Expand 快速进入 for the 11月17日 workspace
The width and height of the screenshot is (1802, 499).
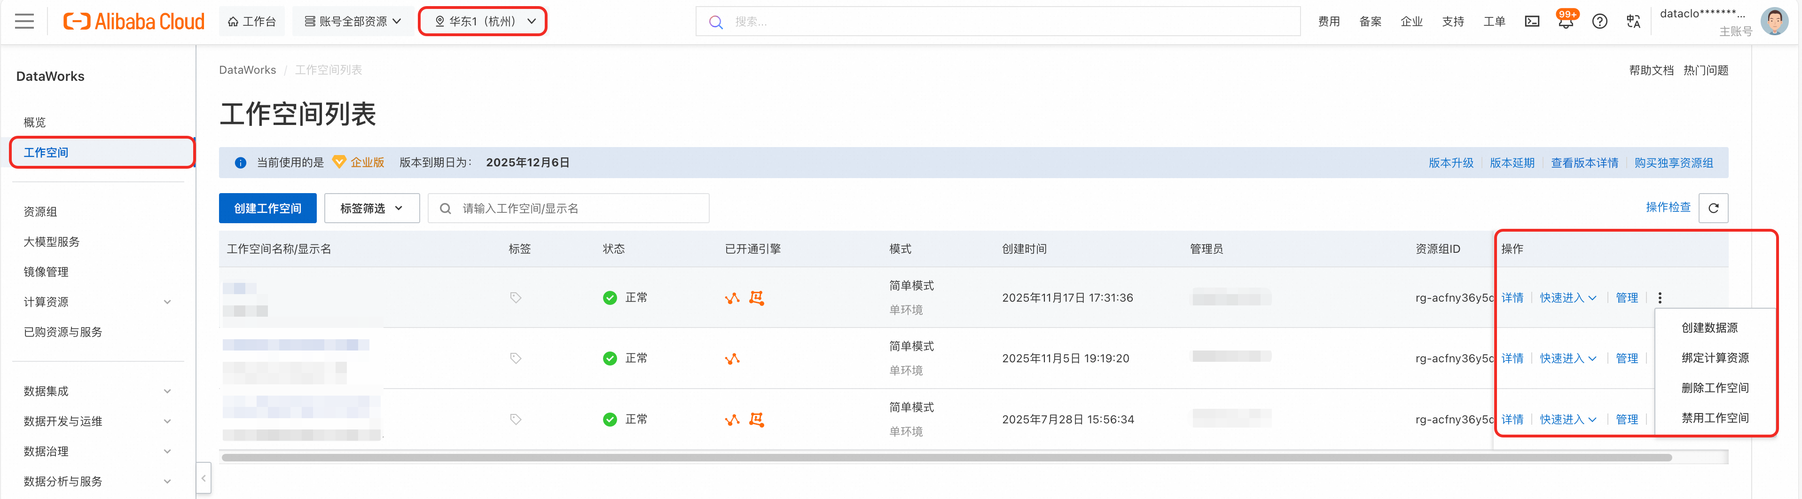click(1567, 298)
